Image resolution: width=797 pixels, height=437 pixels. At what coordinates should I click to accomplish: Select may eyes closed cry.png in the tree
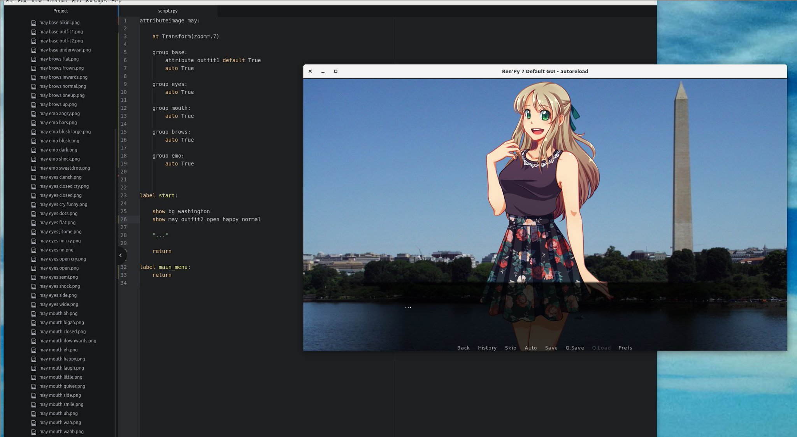(64, 186)
